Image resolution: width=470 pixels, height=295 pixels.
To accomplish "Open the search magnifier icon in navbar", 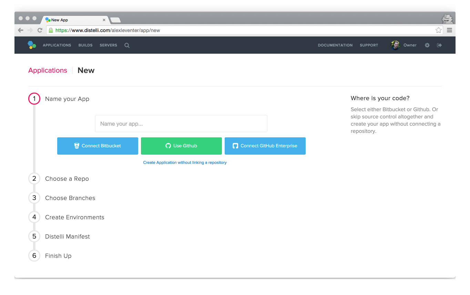I will [x=127, y=45].
